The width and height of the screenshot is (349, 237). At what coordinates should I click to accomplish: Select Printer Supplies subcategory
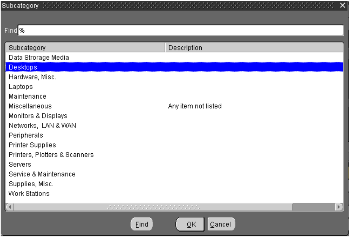pos(32,145)
